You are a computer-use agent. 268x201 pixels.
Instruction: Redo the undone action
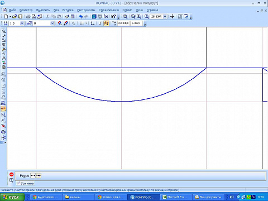pos(86,17)
